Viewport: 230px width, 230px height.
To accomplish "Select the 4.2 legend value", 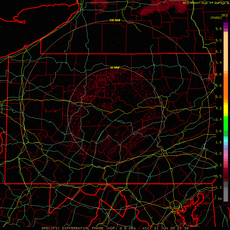I will pos(218,108).
